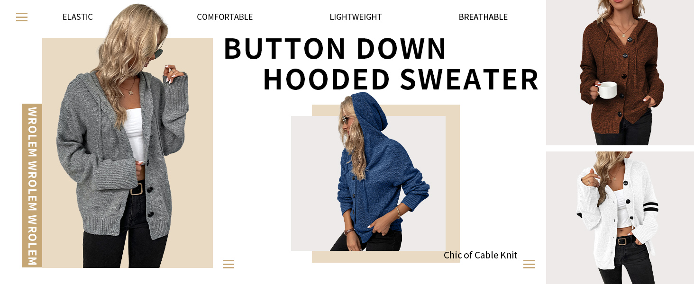Viewport: 694px width, 284px height.
Task: Click the belt buckle on gray sweater model
Action: [x=137, y=189]
